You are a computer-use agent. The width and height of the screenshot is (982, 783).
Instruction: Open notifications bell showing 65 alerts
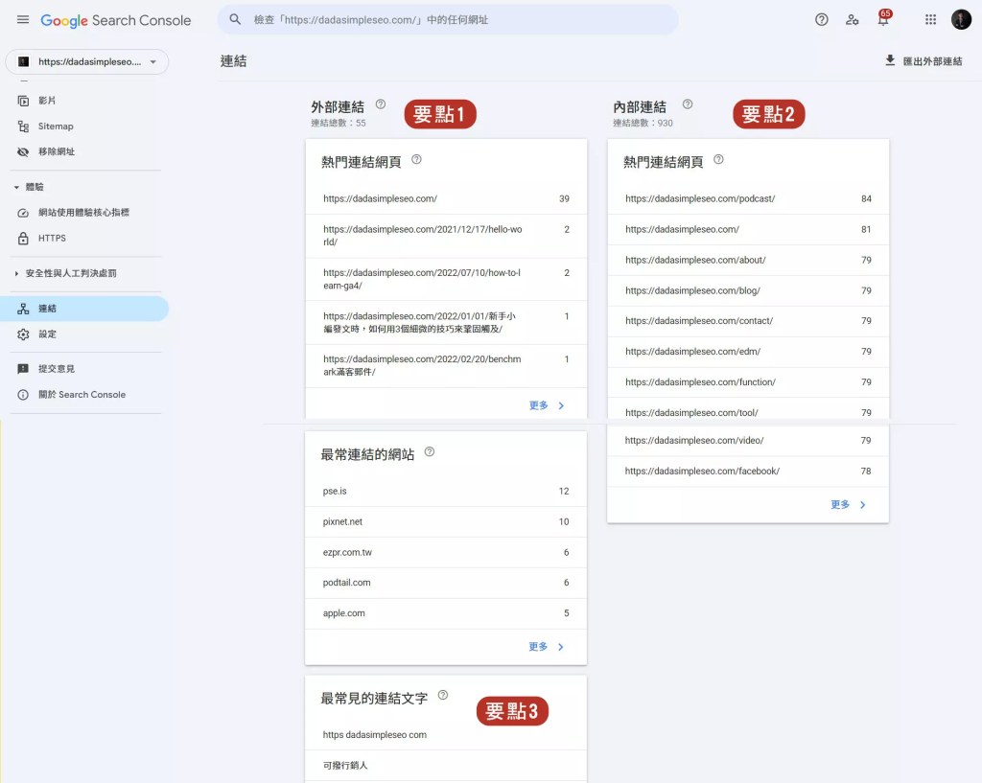click(882, 19)
